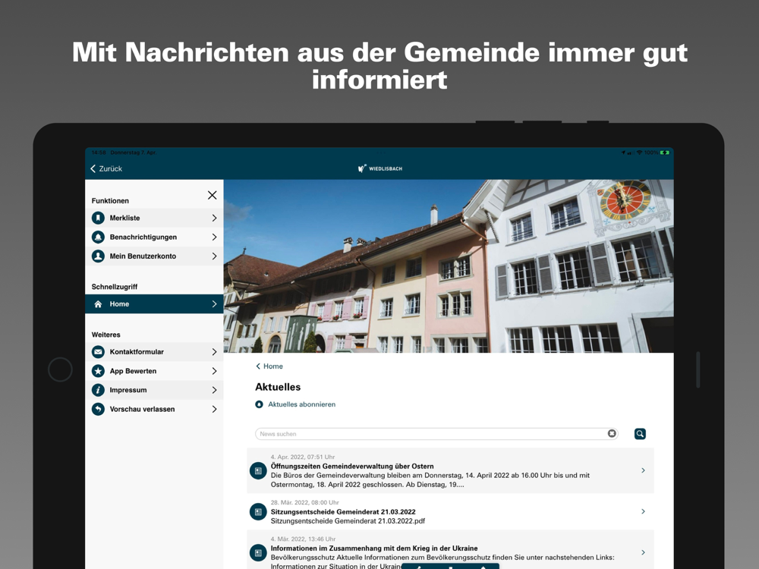Click news icon of Ukraine article
Viewport: 759px width, 569px height.
[x=258, y=552]
